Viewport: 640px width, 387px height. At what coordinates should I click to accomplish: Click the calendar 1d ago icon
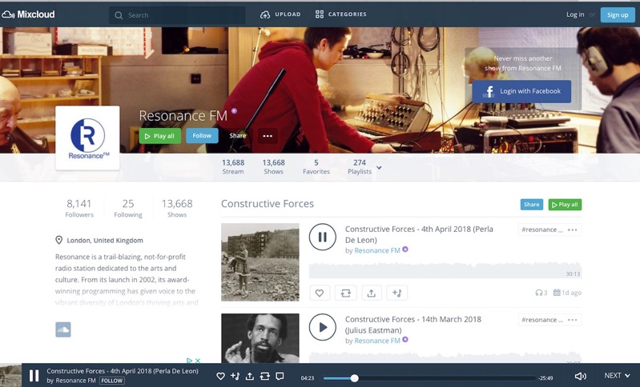point(557,293)
